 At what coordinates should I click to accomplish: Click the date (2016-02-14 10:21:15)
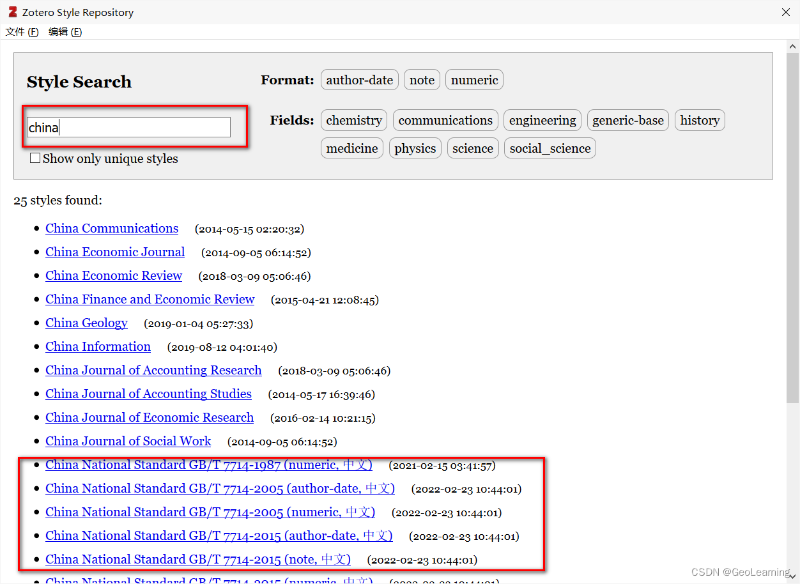tap(323, 418)
